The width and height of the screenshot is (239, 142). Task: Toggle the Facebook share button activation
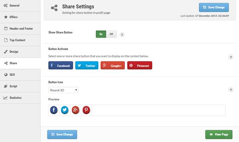coord(61,66)
